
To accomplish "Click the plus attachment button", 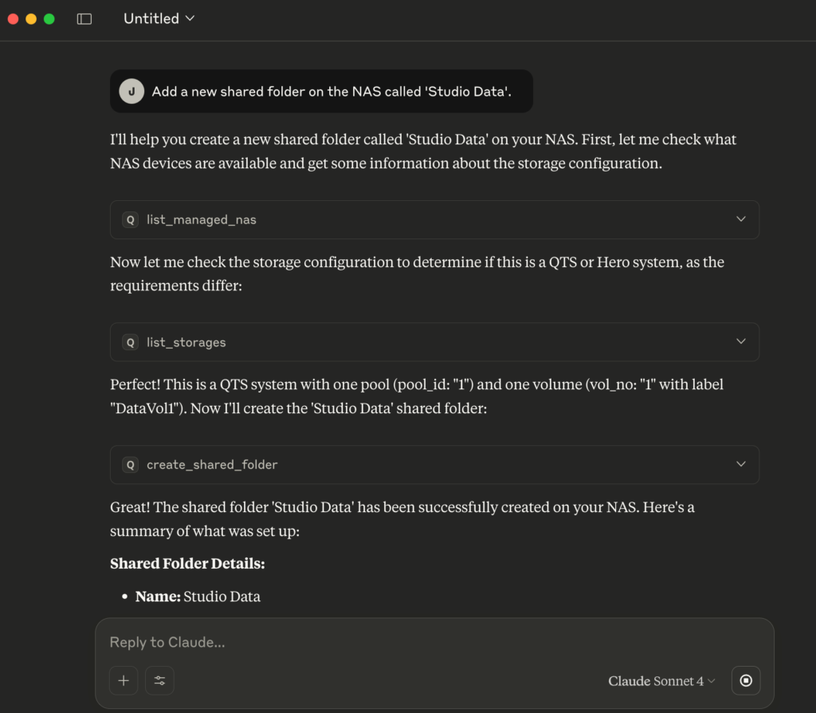I will click(124, 681).
